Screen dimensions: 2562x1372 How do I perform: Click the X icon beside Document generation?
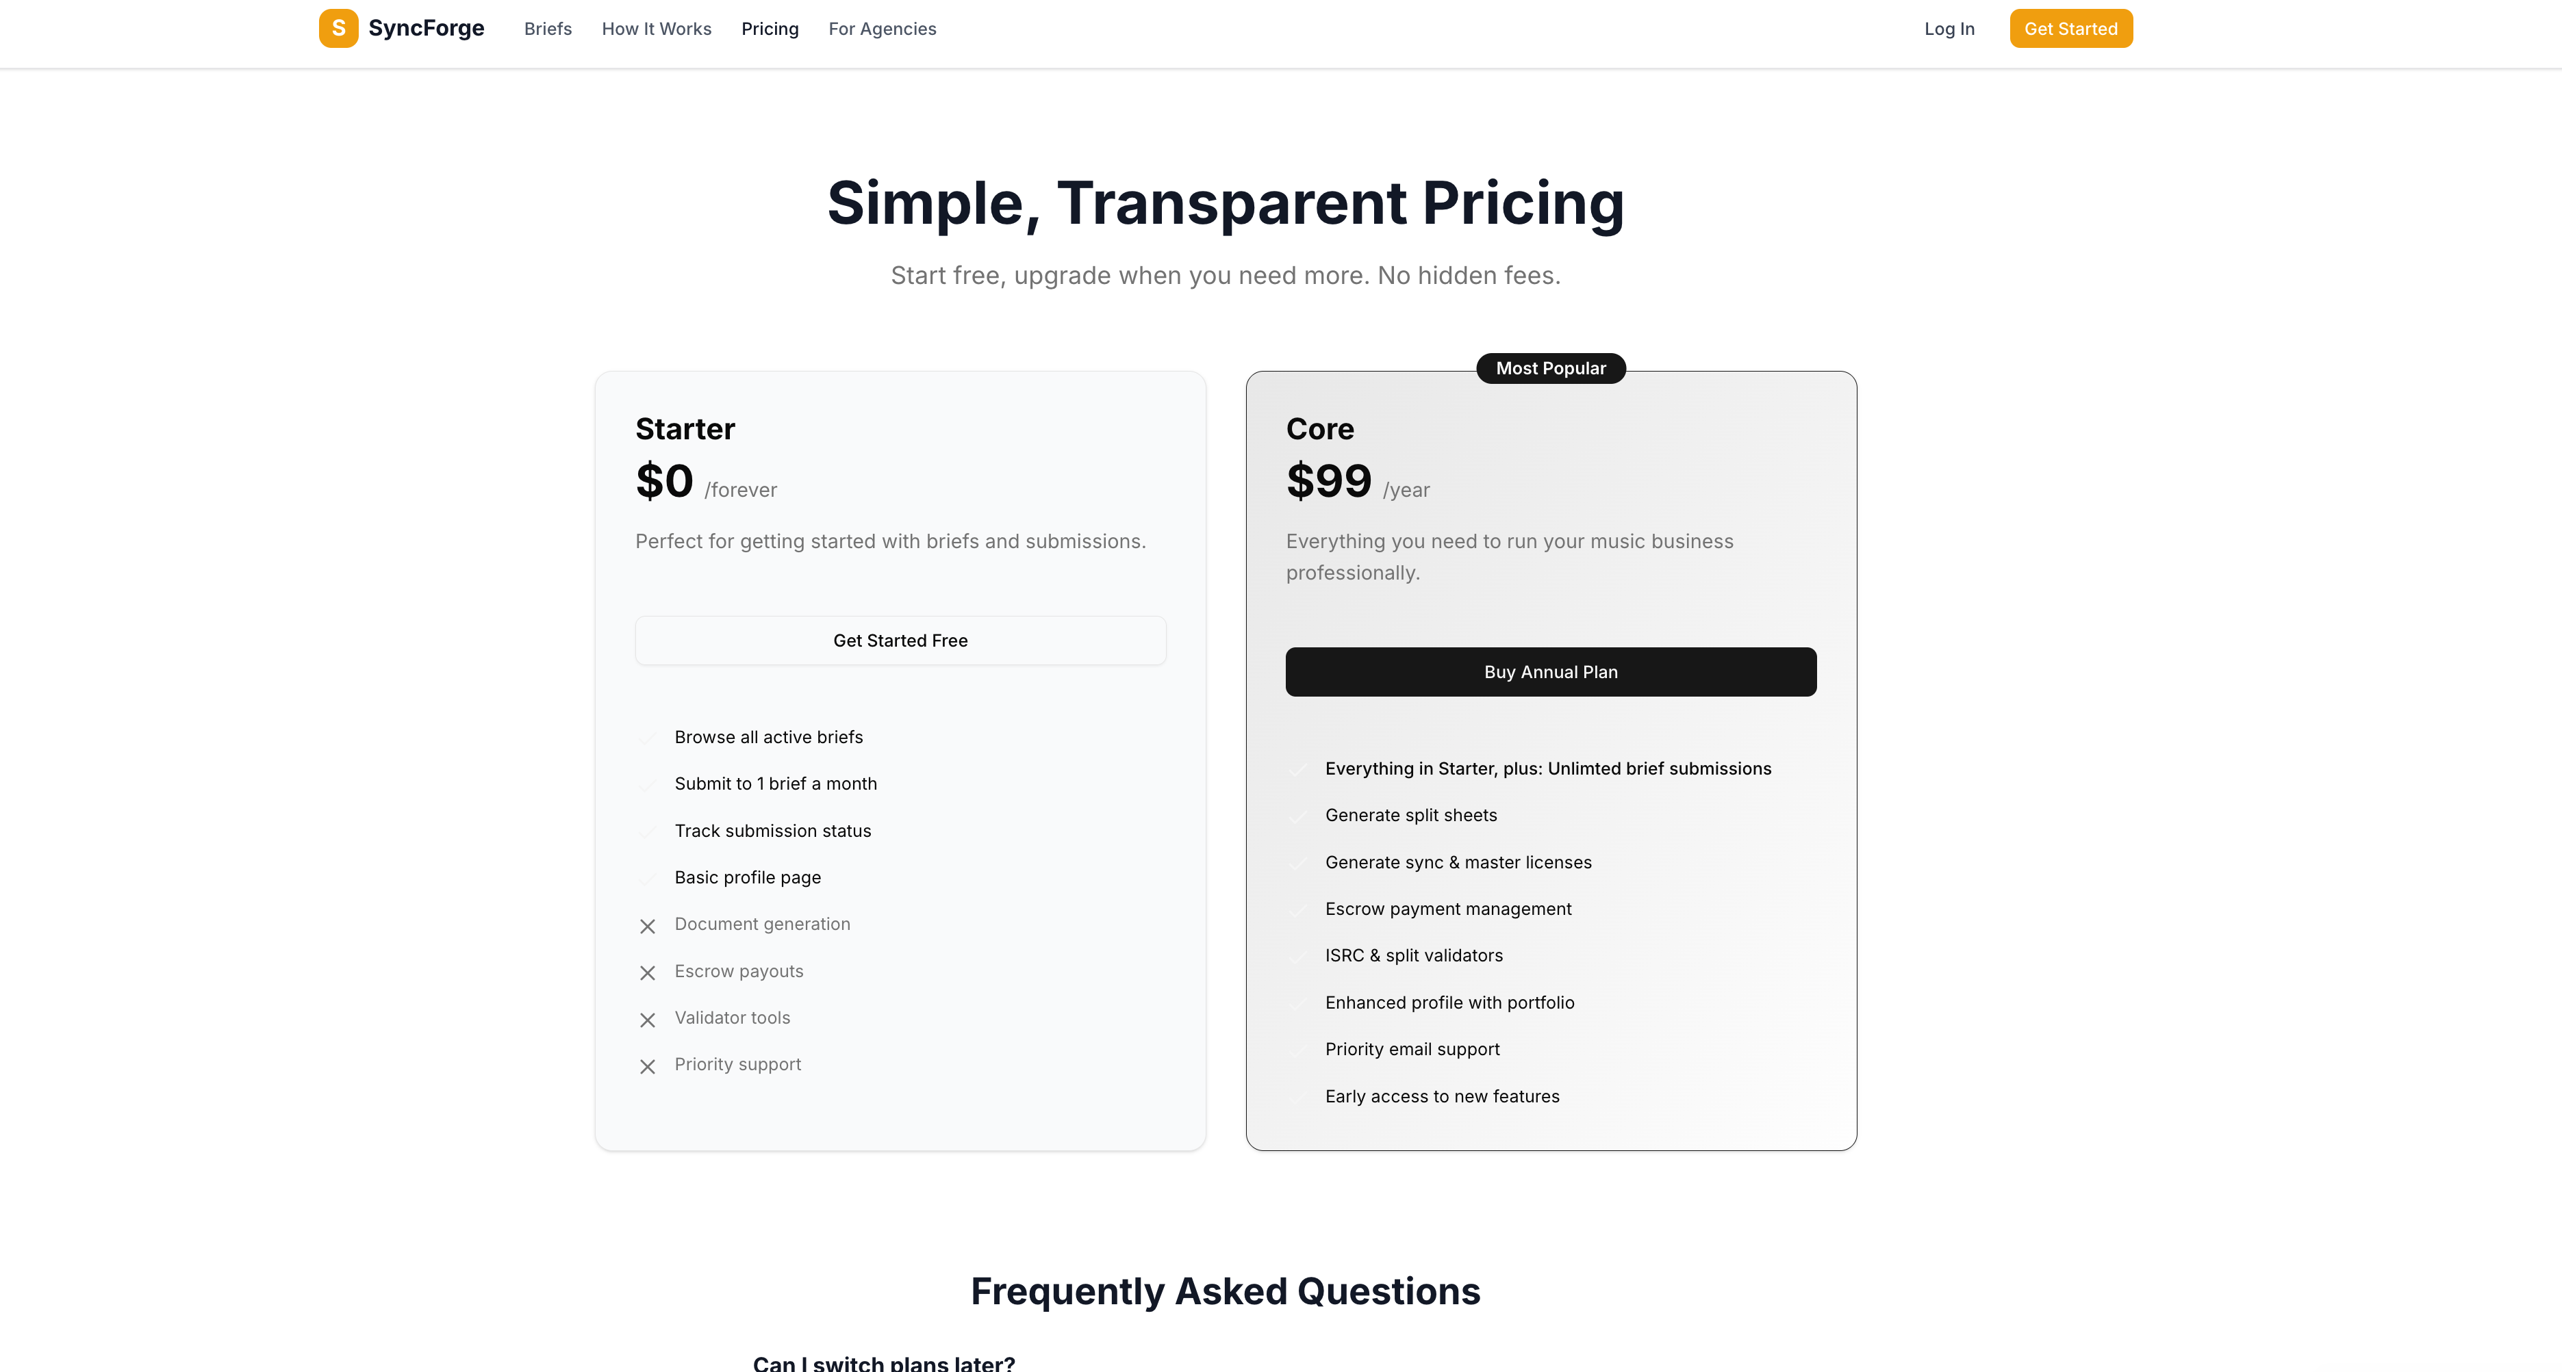(648, 926)
